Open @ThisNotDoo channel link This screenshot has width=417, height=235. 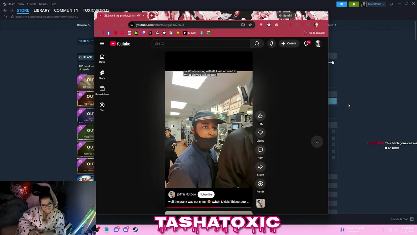click(186, 195)
